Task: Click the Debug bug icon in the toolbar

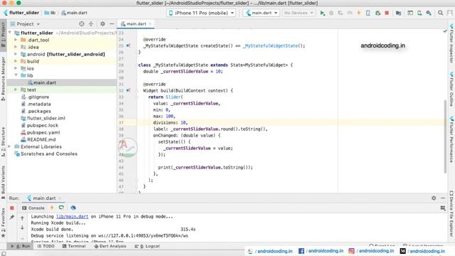Action: tap(331, 13)
